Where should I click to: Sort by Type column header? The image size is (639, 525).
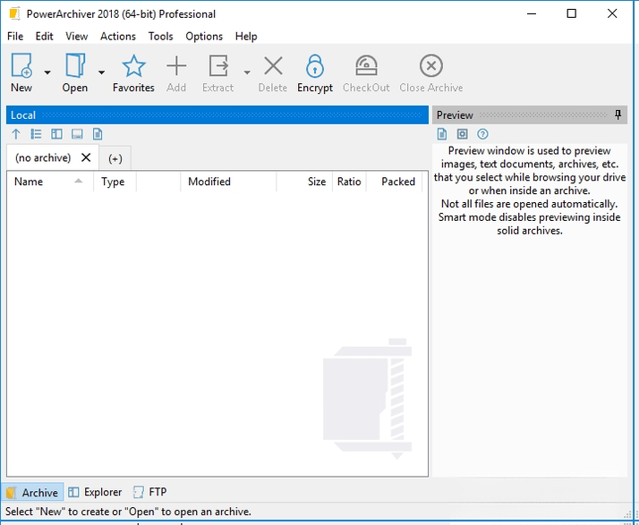115,182
